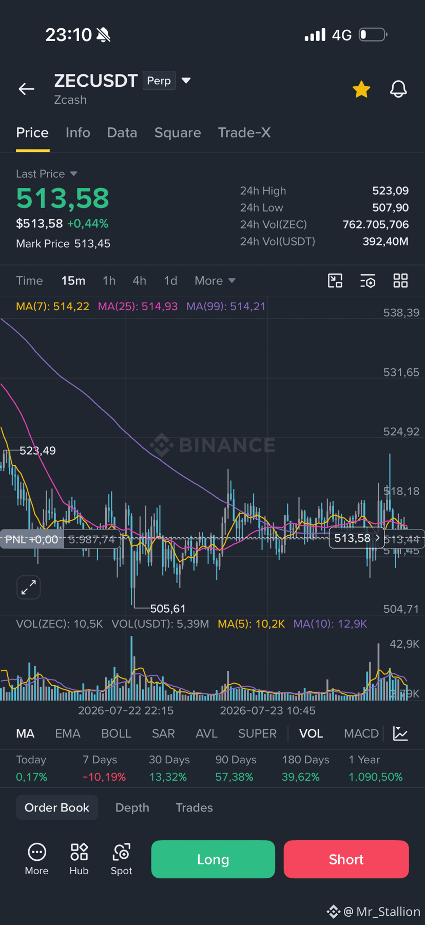Enable the SAR indicator
Viewport: 425px width, 925px height.
(163, 733)
